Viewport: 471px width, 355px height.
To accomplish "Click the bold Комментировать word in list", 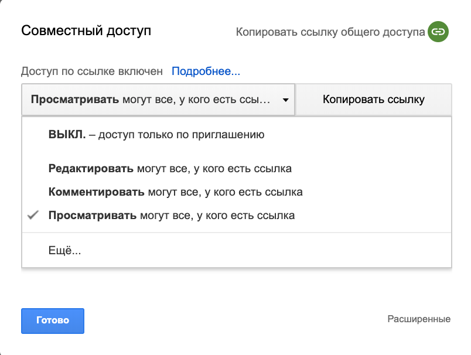I will point(97,192).
